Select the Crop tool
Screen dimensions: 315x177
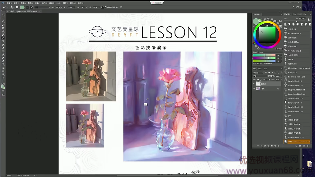point(3,28)
